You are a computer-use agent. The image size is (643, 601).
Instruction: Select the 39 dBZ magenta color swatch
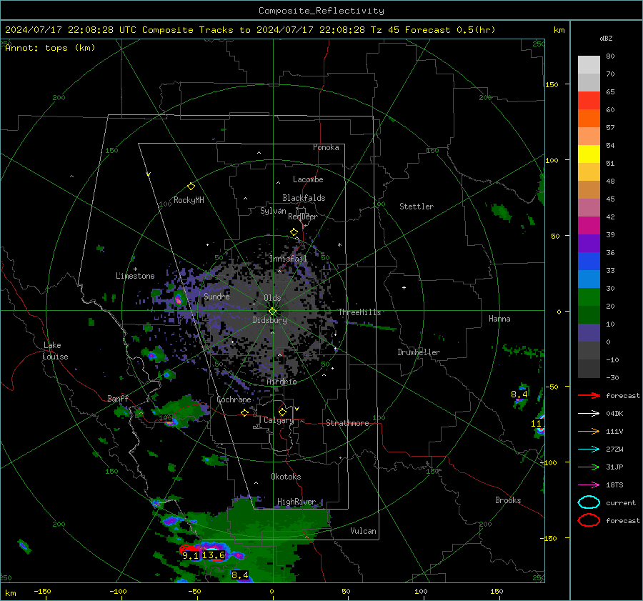(589, 226)
